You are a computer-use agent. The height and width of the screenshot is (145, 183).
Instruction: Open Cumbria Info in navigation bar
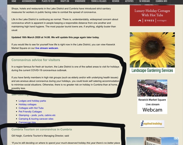tap(161, 2)
